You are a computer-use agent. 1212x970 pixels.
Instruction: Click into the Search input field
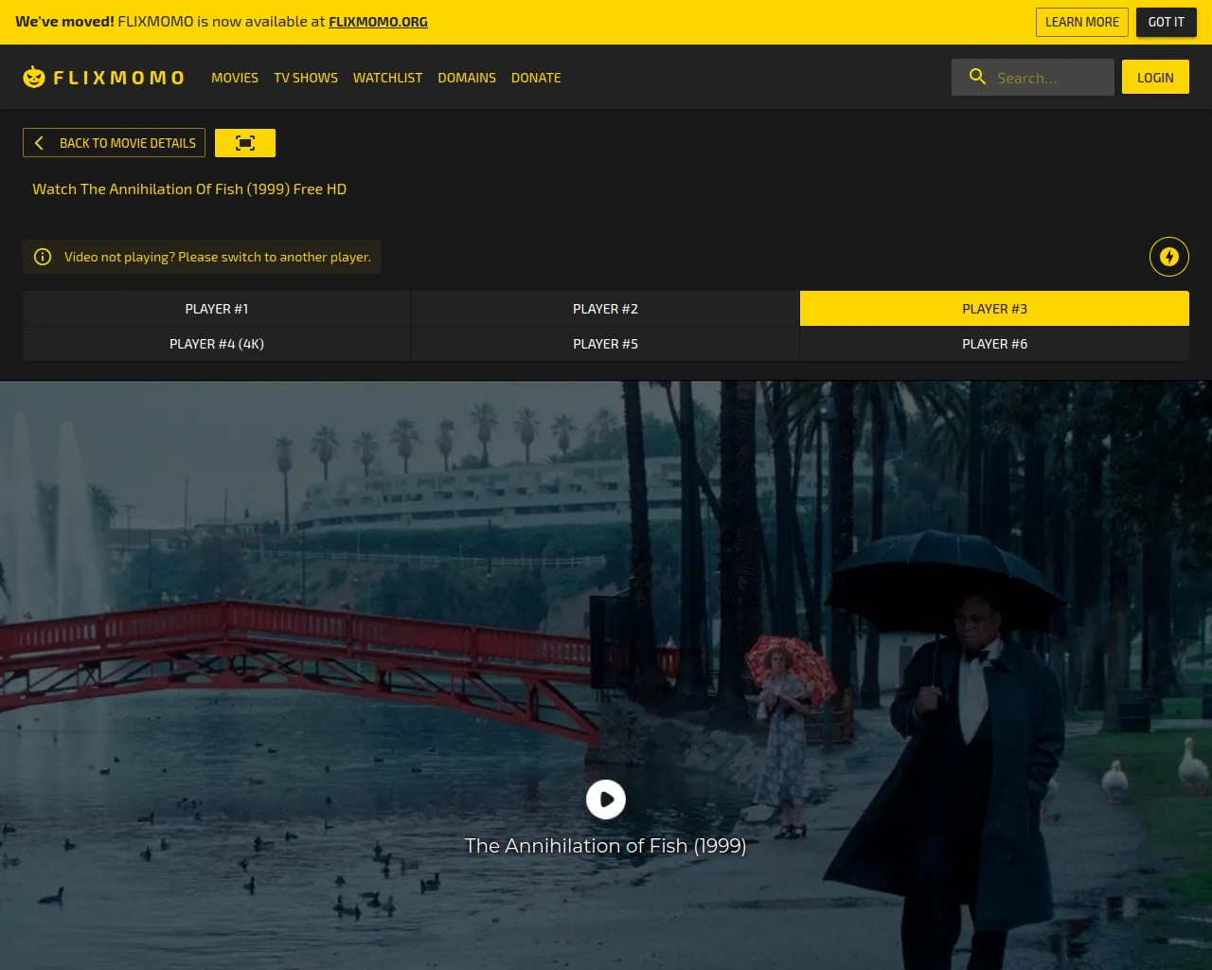pos(1049,78)
